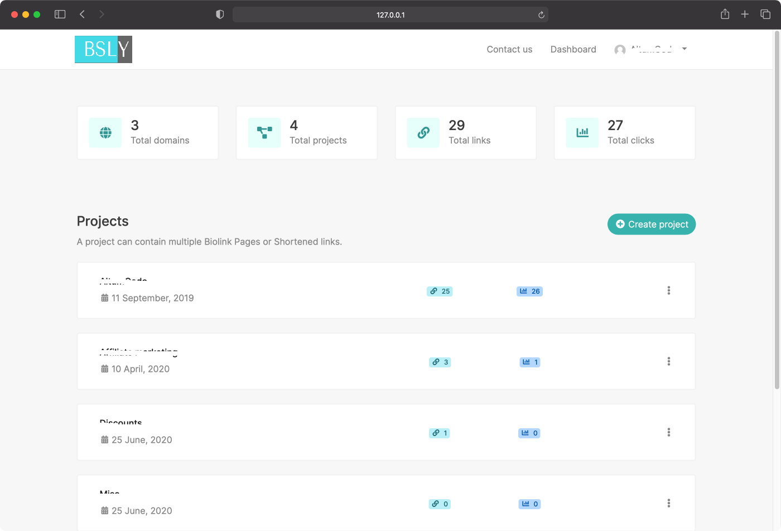The width and height of the screenshot is (781, 531).
Task: Go to the Dashboard link
Action: (x=573, y=49)
